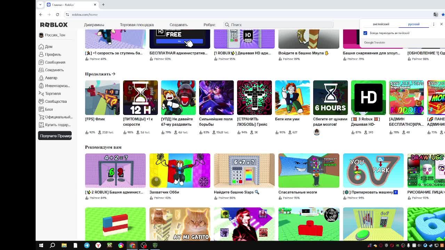Open Торговля in the sidebar
This screenshot has width=445, height=250.
tap(52, 93)
